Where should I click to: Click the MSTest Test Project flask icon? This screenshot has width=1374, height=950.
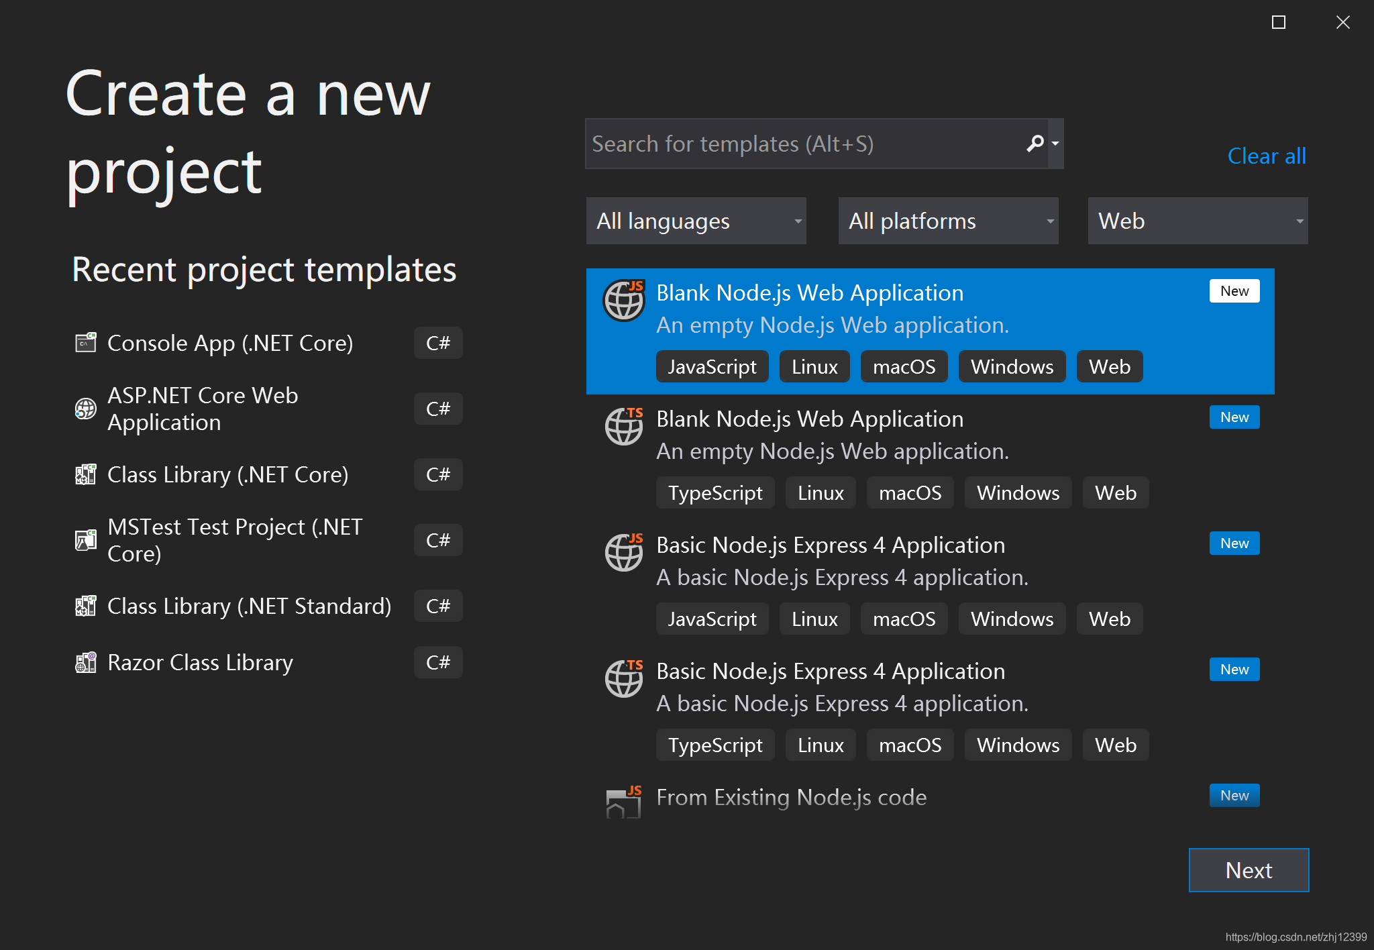tap(85, 540)
